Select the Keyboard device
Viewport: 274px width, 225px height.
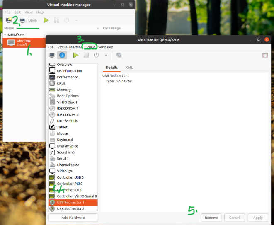[73, 140]
